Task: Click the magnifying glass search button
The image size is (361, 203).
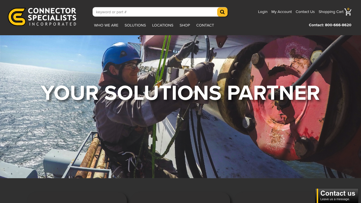Action: (x=222, y=12)
